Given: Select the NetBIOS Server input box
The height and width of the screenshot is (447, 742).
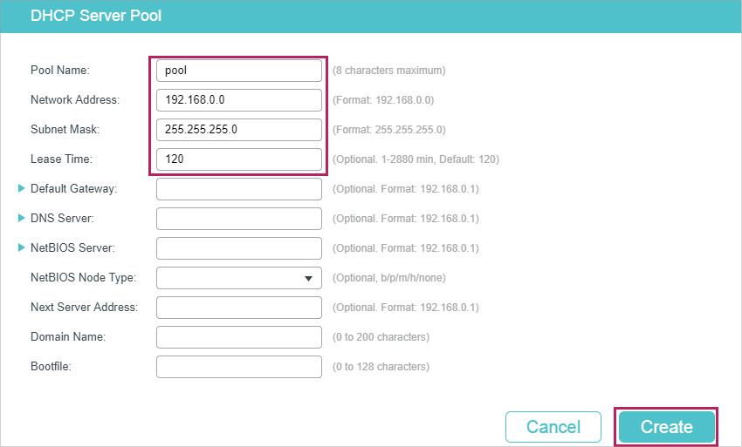Looking at the screenshot, I should point(238,248).
